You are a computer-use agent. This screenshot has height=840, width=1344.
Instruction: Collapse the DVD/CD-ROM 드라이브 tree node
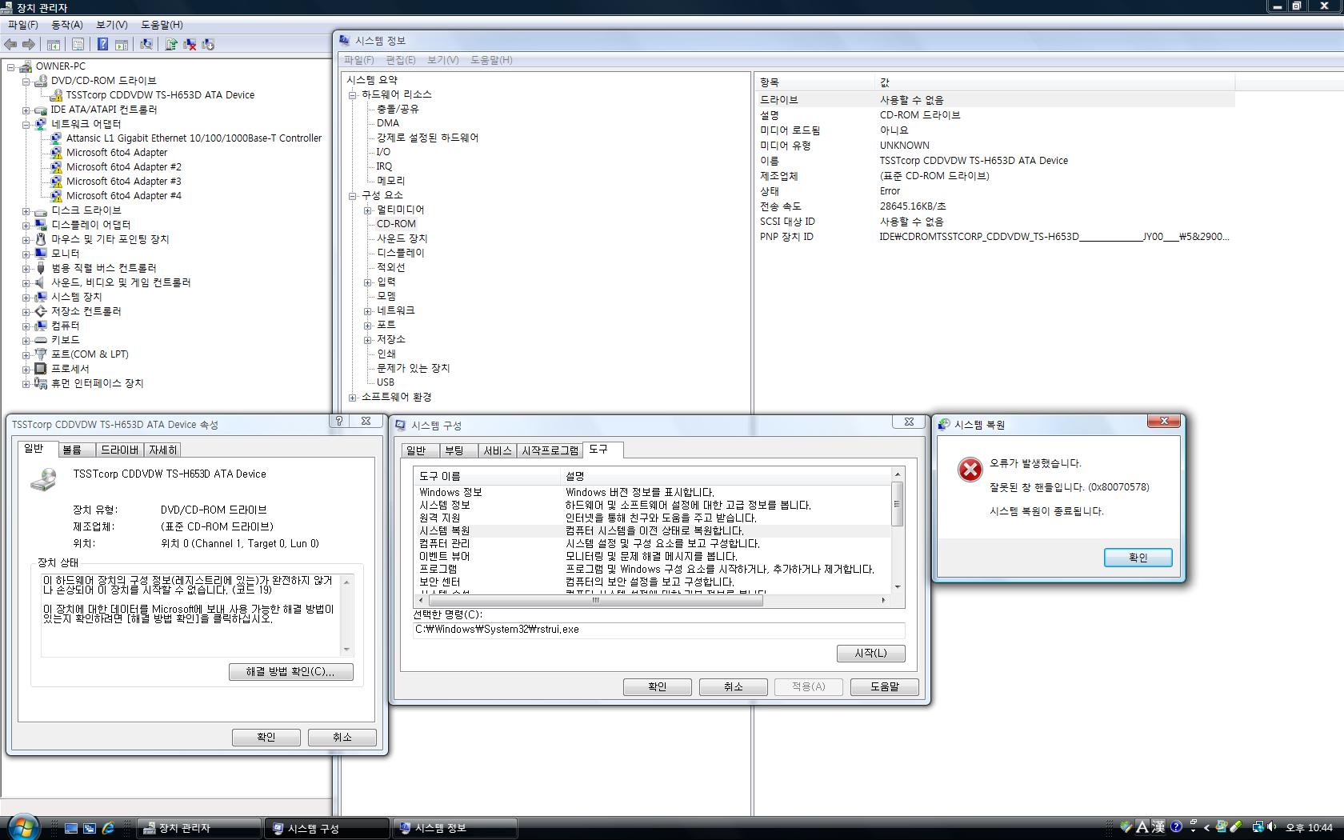26,81
